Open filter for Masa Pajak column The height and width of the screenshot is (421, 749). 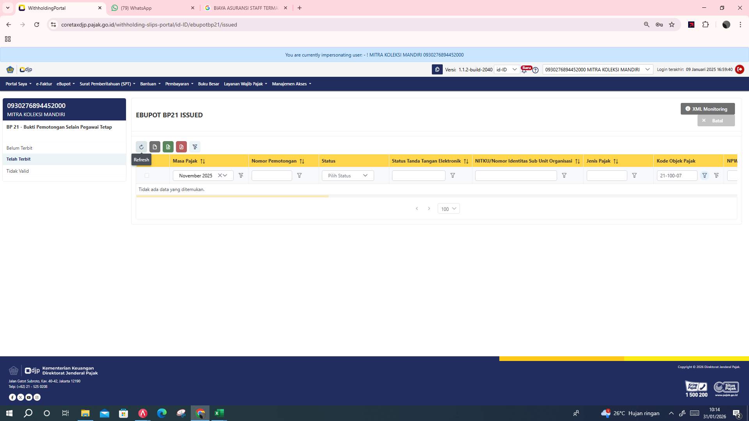click(x=241, y=175)
